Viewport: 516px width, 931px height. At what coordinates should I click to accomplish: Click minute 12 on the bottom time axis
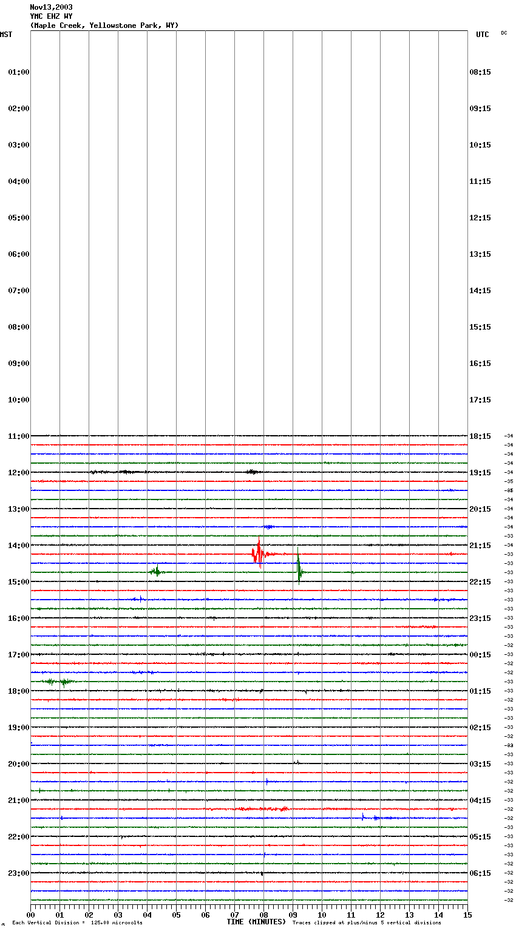[380, 915]
